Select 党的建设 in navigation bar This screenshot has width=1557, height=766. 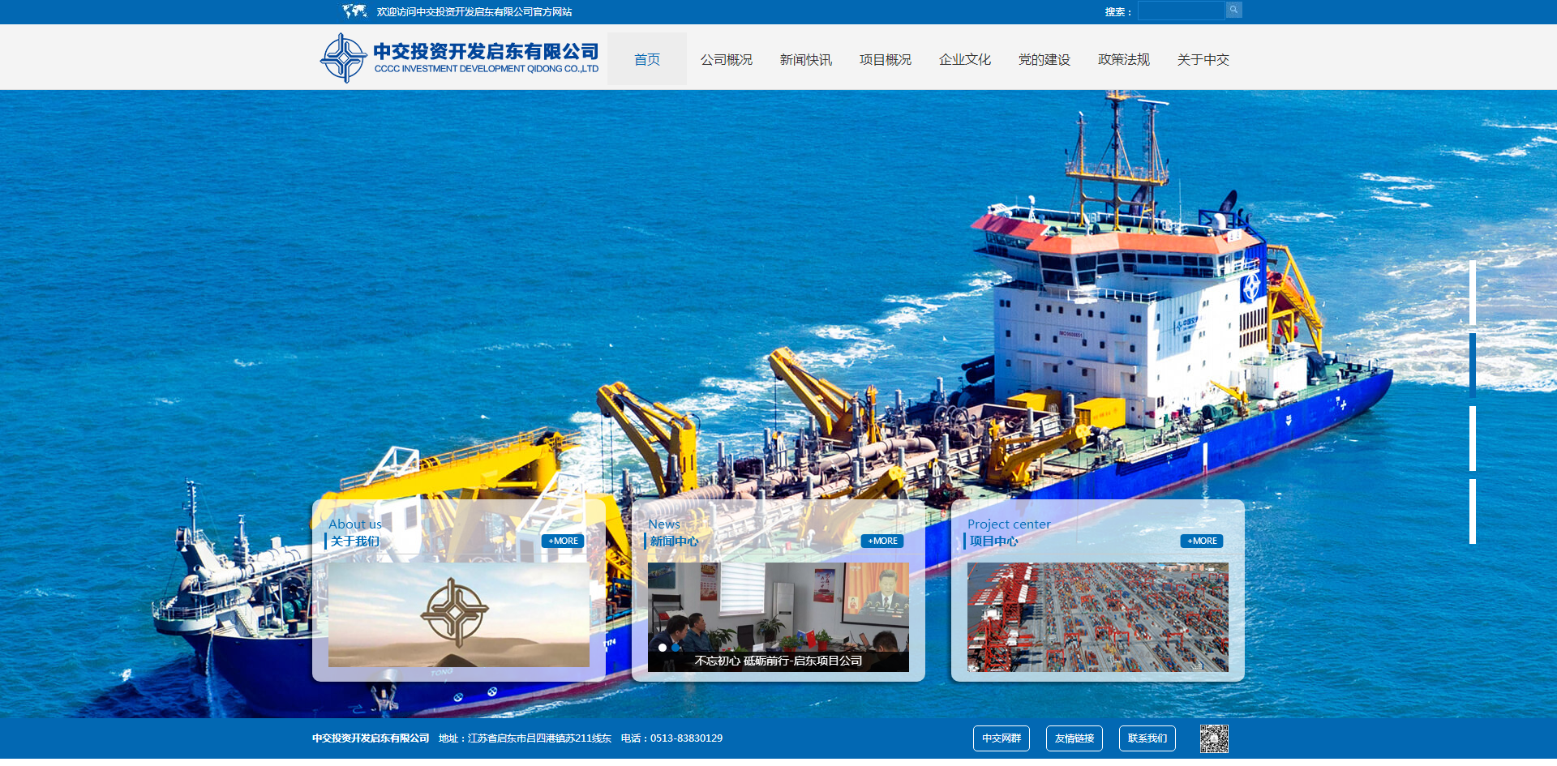1044,59
